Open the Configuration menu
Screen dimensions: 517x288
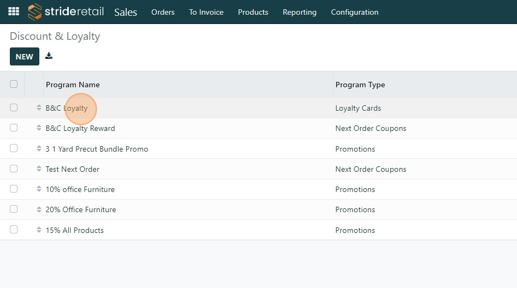point(355,12)
